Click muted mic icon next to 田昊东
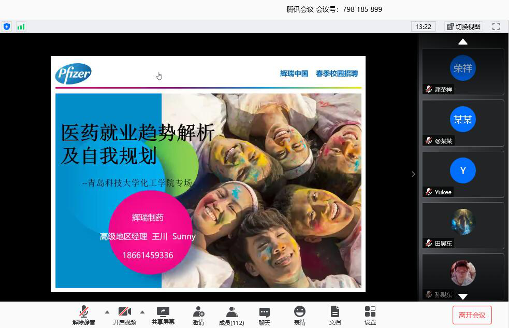Screen dimensions: 509x328 [x=429, y=243]
